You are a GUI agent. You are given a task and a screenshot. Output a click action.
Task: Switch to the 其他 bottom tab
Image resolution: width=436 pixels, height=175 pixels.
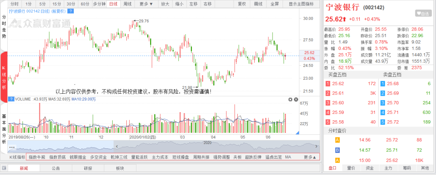pyautogui.click(x=425, y=168)
